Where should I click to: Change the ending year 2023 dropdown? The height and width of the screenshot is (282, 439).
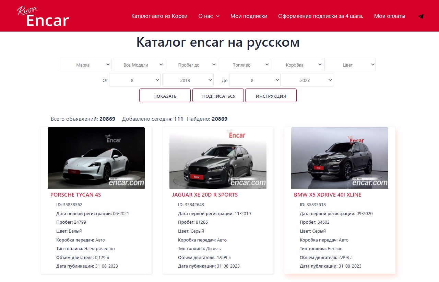click(308, 80)
